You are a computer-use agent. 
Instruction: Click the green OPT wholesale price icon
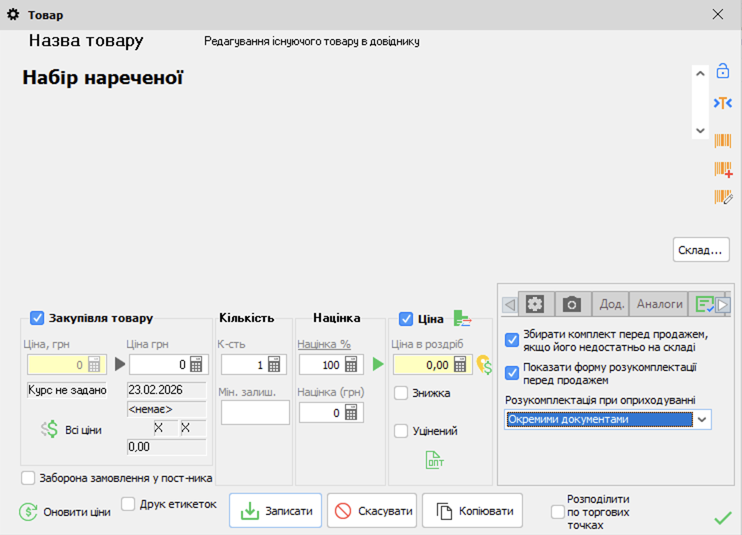click(x=434, y=460)
